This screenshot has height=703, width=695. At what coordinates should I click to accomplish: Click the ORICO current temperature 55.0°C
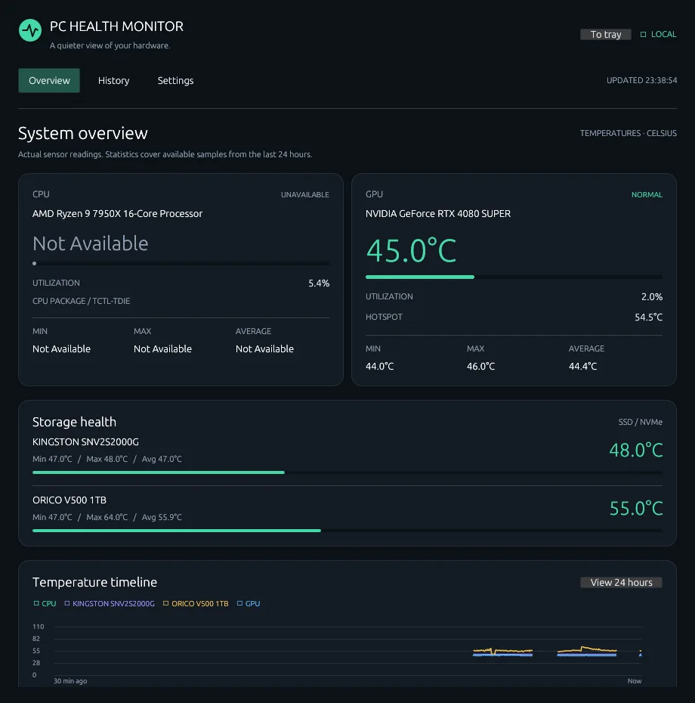point(636,509)
